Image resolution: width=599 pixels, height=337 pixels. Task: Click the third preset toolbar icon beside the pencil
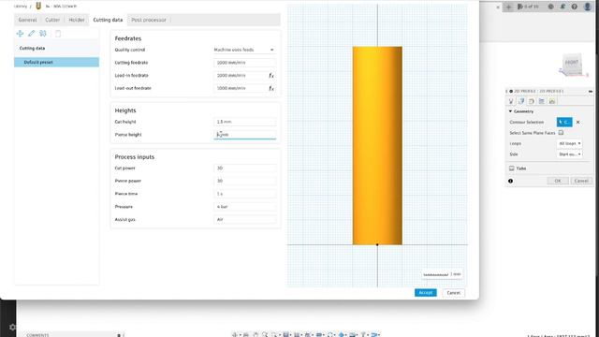(x=43, y=34)
